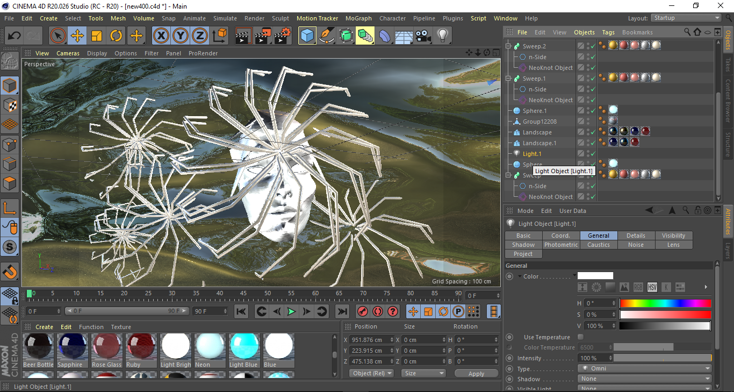Switch to the Details tab
The width and height of the screenshot is (734, 392).
coord(636,236)
